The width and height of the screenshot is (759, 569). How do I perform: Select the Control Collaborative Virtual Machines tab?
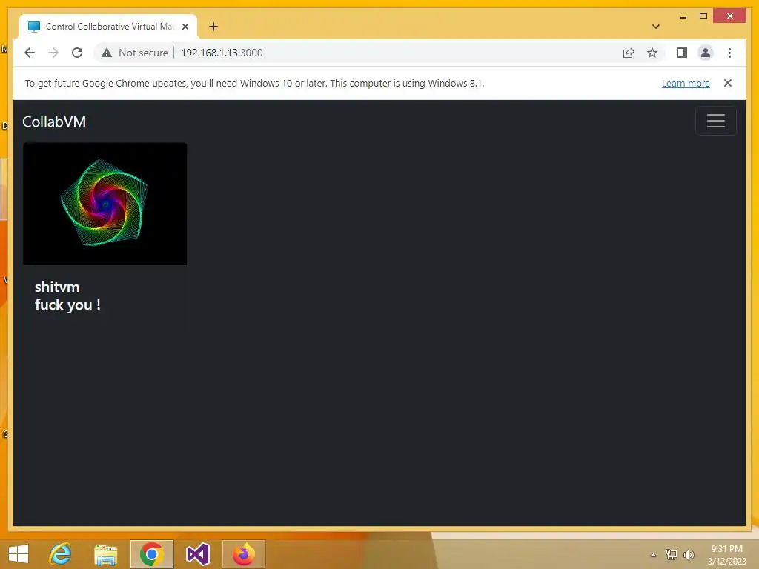[108, 27]
